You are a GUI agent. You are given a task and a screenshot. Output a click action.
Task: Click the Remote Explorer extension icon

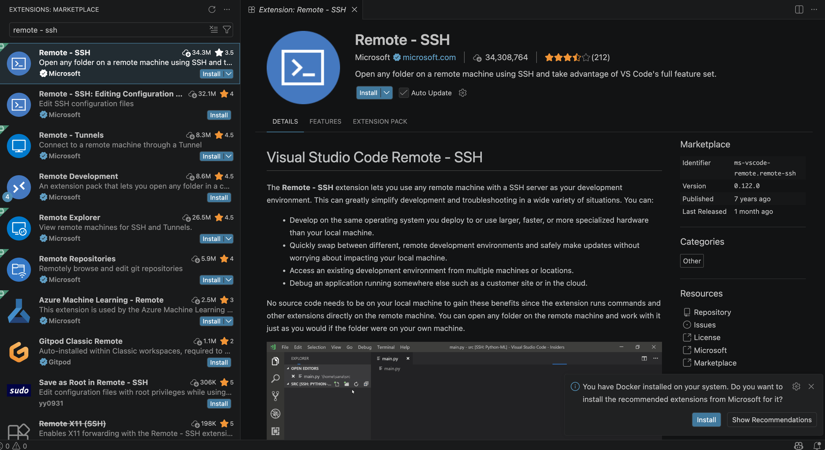click(19, 228)
